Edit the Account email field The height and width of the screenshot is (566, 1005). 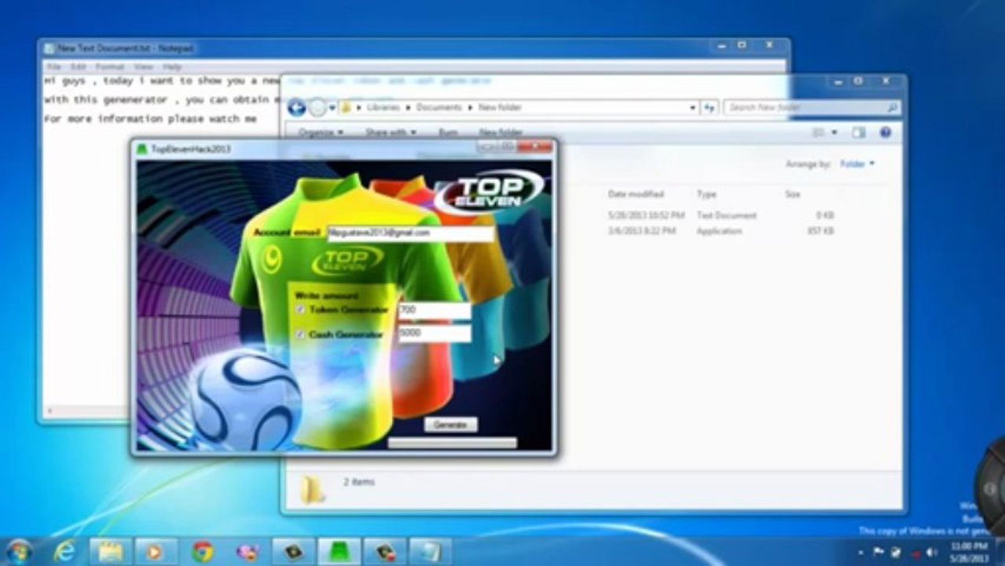click(411, 233)
